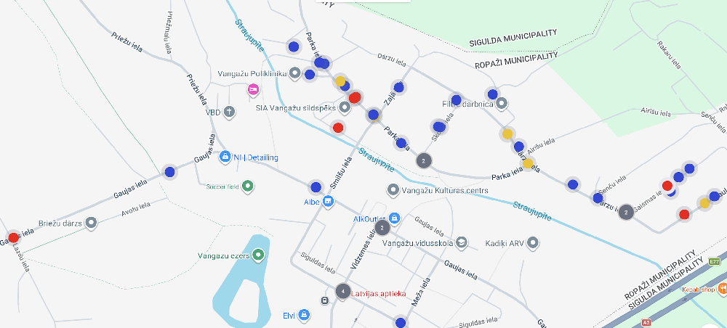Select the Briežu dārzs map pin
The image size is (727, 328).
pos(91,223)
